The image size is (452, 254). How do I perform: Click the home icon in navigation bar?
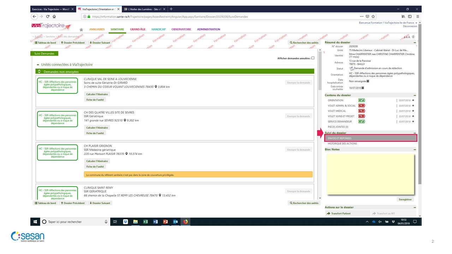[x=81, y=30]
